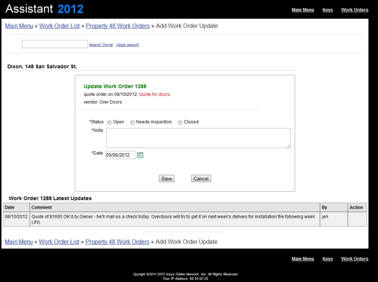The image size is (378, 282).
Task: Open Property 48 Work Orders bottom breadcrumb
Action: 117,242
